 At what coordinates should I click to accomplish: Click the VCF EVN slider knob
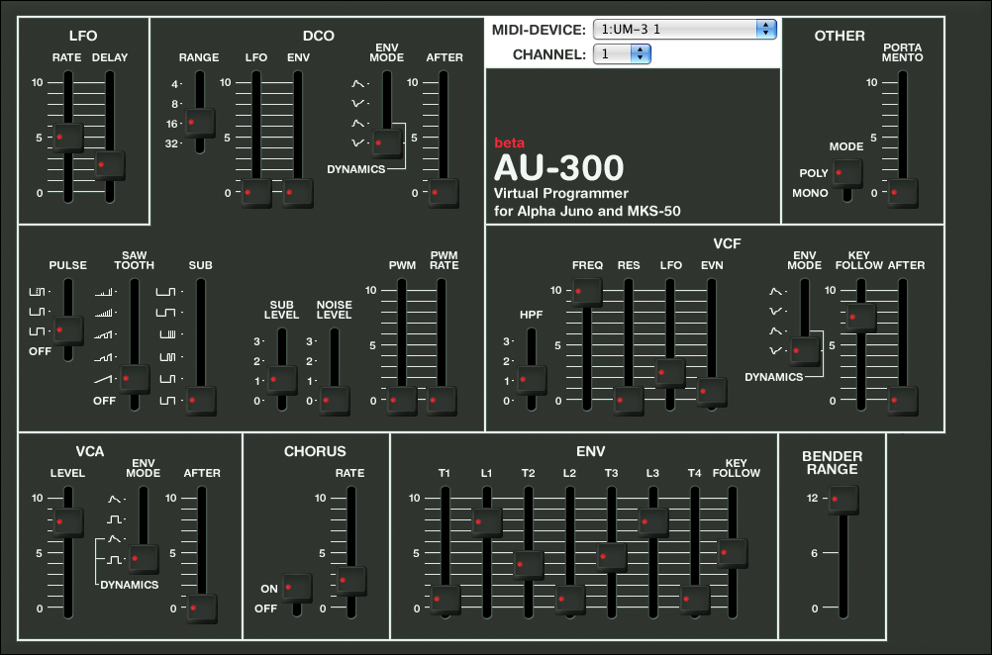point(712,392)
